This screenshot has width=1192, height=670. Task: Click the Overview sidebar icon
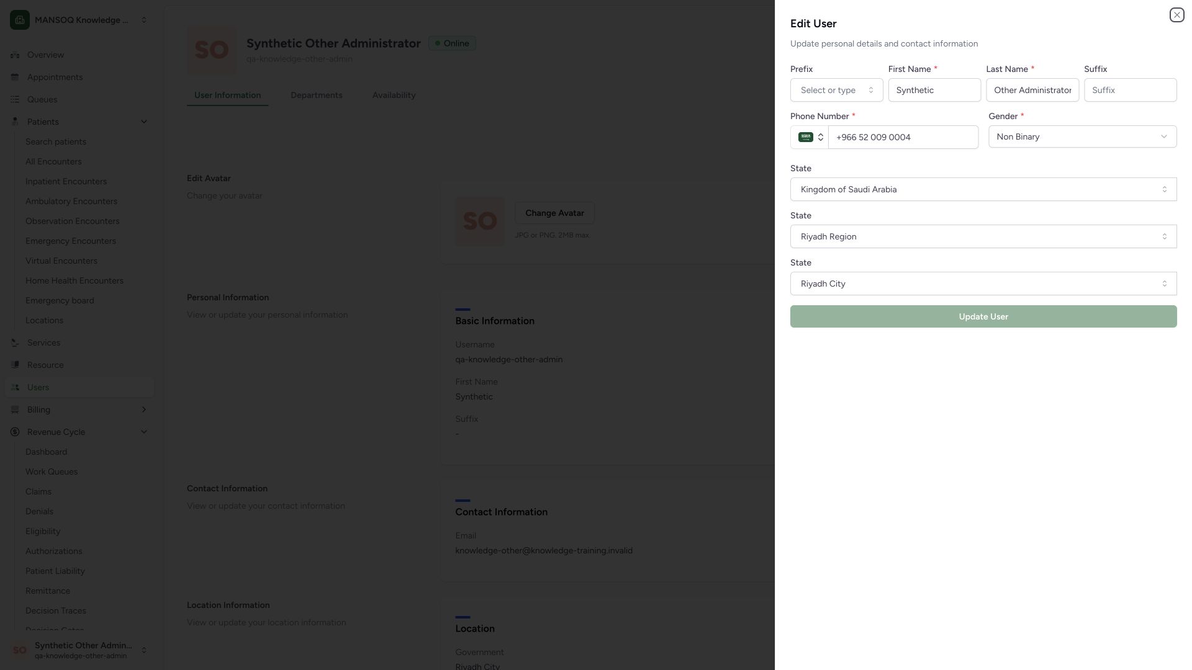(x=15, y=55)
